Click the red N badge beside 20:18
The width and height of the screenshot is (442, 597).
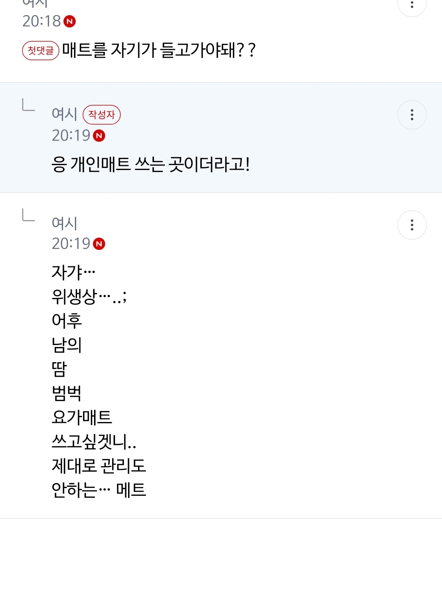(x=70, y=21)
